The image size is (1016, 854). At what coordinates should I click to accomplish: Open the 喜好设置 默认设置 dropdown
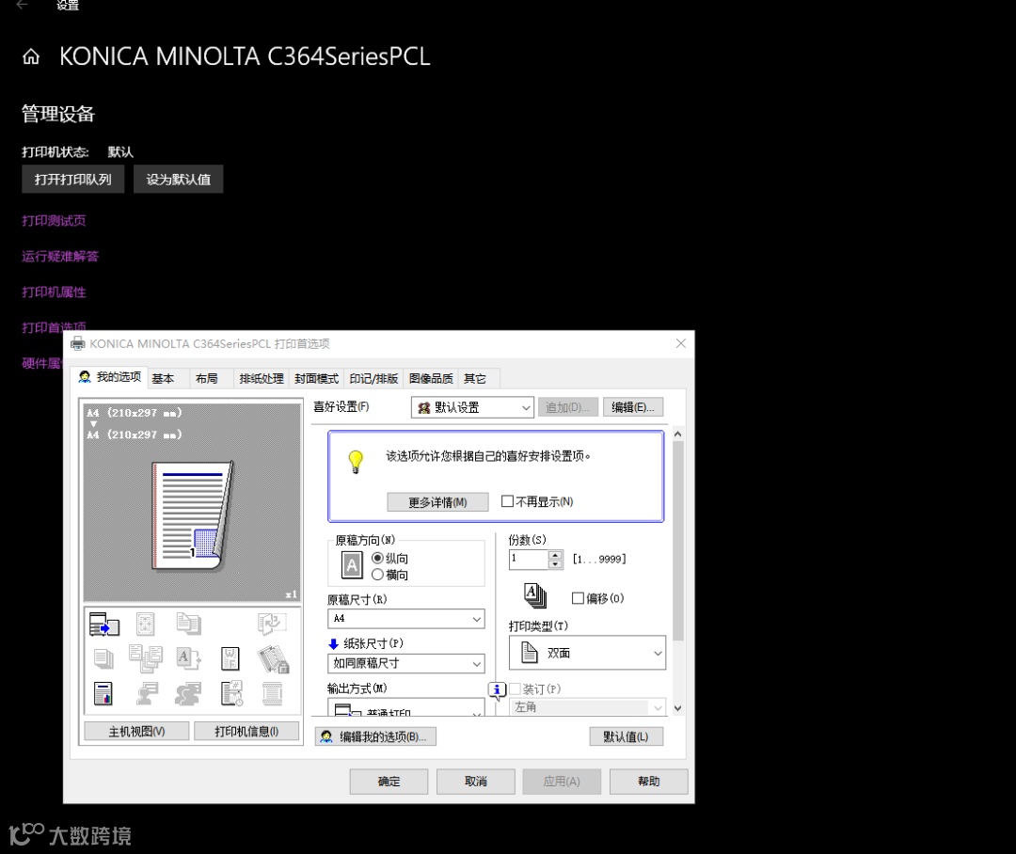tap(472, 407)
